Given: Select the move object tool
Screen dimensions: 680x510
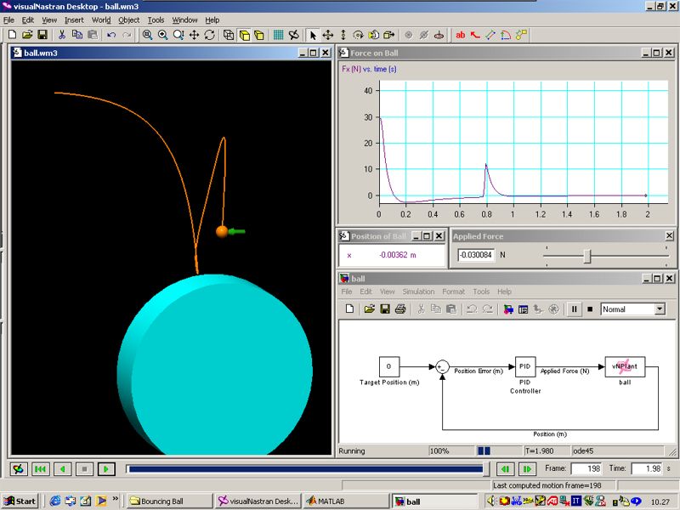Looking at the screenshot, I should 328,35.
